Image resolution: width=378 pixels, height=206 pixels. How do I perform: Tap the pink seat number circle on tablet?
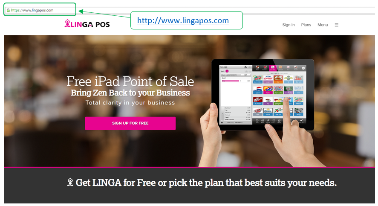[x=227, y=71]
